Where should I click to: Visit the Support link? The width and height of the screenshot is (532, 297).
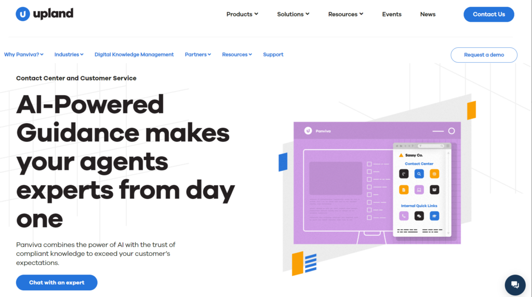(x=273, y=55)
